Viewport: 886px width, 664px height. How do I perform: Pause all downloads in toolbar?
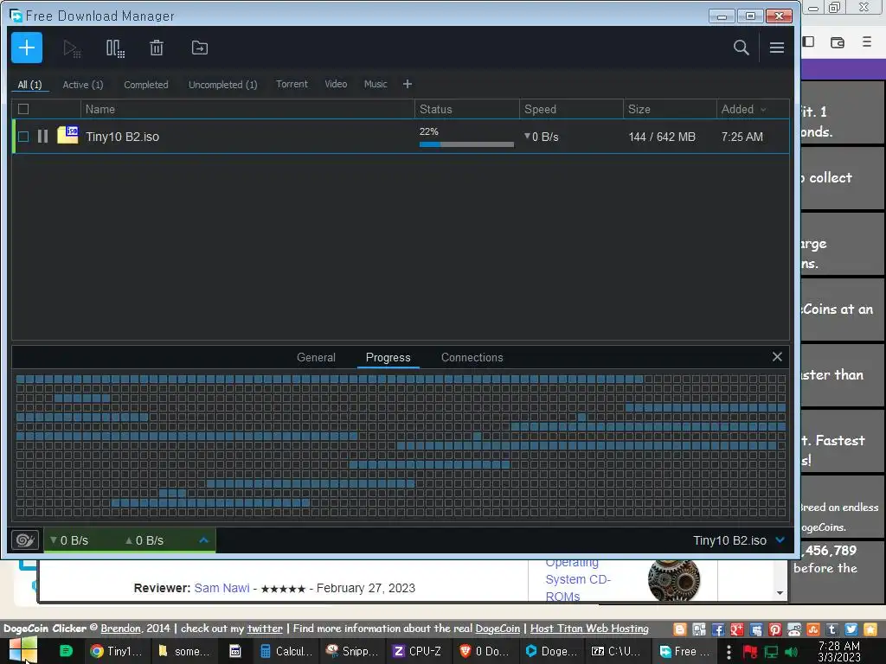[x=115, y=48]
